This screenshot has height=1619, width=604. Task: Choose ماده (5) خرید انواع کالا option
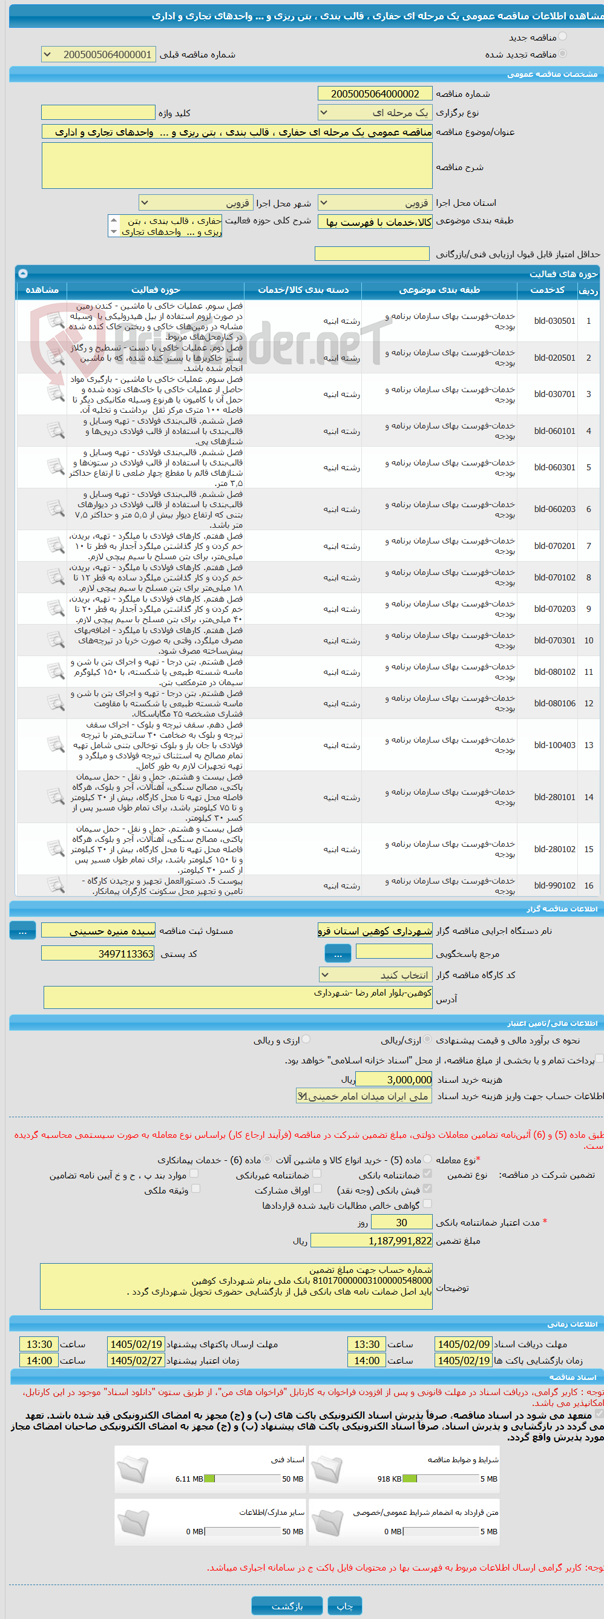pos(427,1159)
